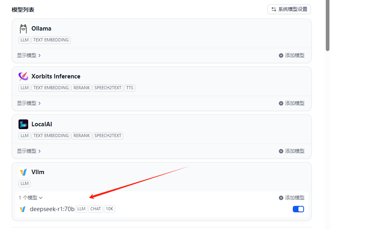Click LLM tag under Vllm header
The height and width of the screenshot is (230, 385).
coord(25,183)
